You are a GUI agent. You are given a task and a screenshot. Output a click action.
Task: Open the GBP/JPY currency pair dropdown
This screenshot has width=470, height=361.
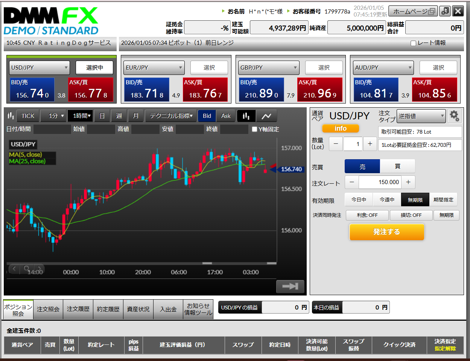269,68
